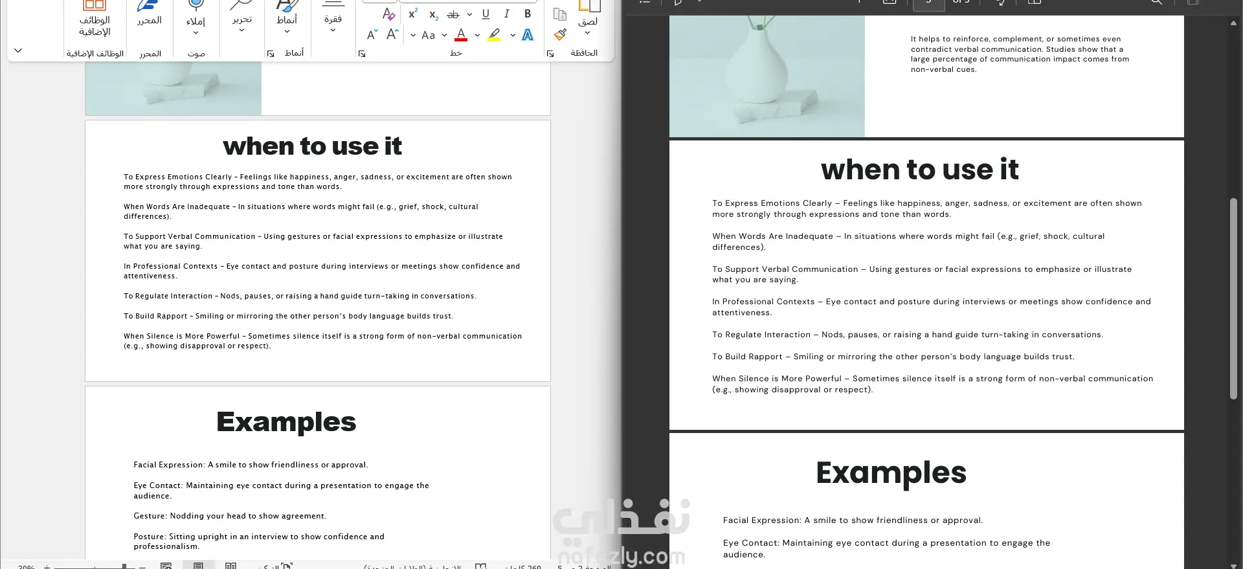Click the خط font group label

(x=456, y=53)
